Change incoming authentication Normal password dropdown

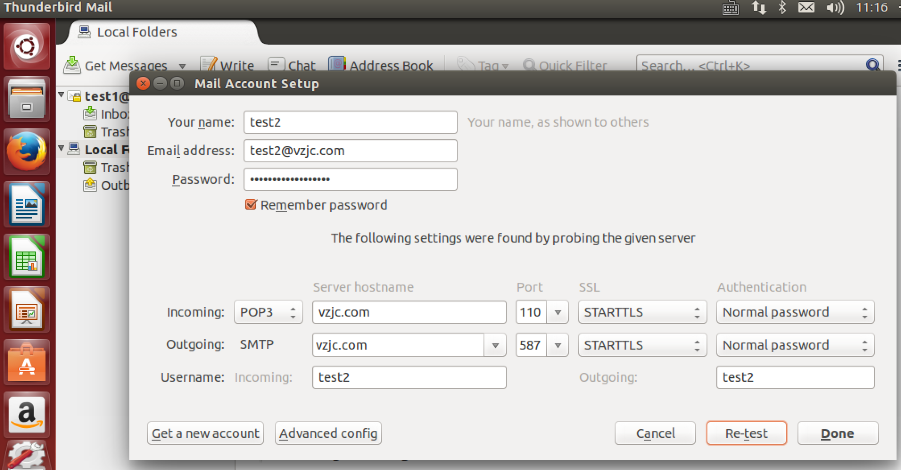pos(795,312)
